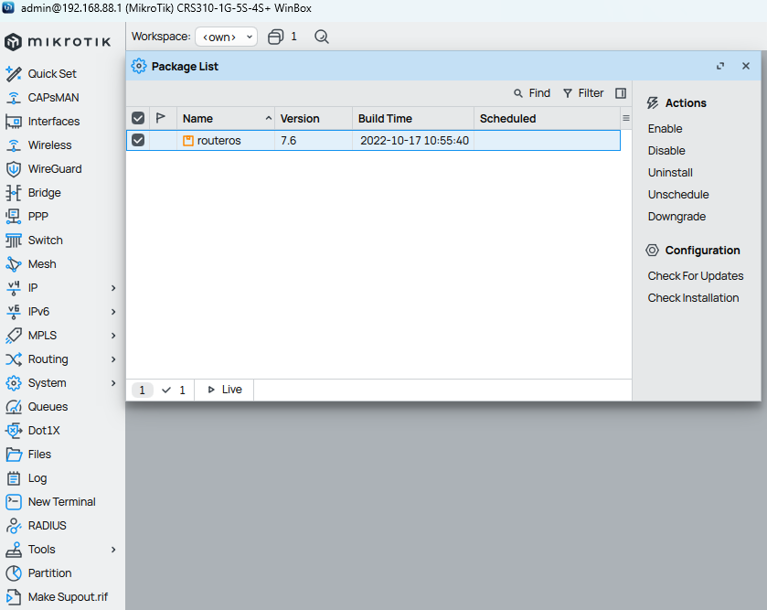Launch New Terminal from sidebar icon
The image size is (767, 610).
pyautogui.click(x=13, y=502)
